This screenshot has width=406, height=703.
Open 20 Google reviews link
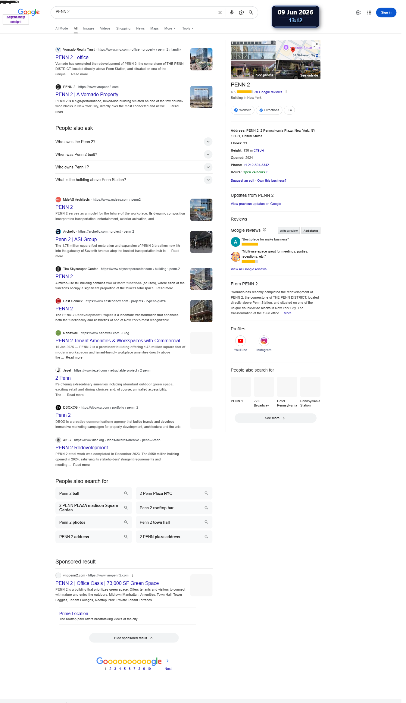point(268,92)
